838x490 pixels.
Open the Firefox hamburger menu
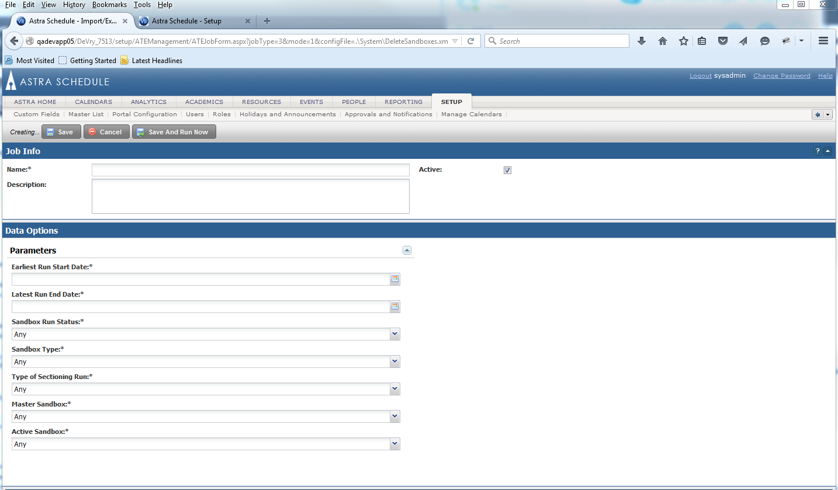coord(823,41)
